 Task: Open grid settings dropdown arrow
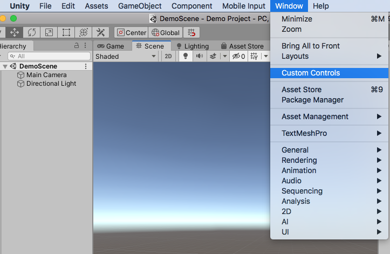tap(266, 56)
